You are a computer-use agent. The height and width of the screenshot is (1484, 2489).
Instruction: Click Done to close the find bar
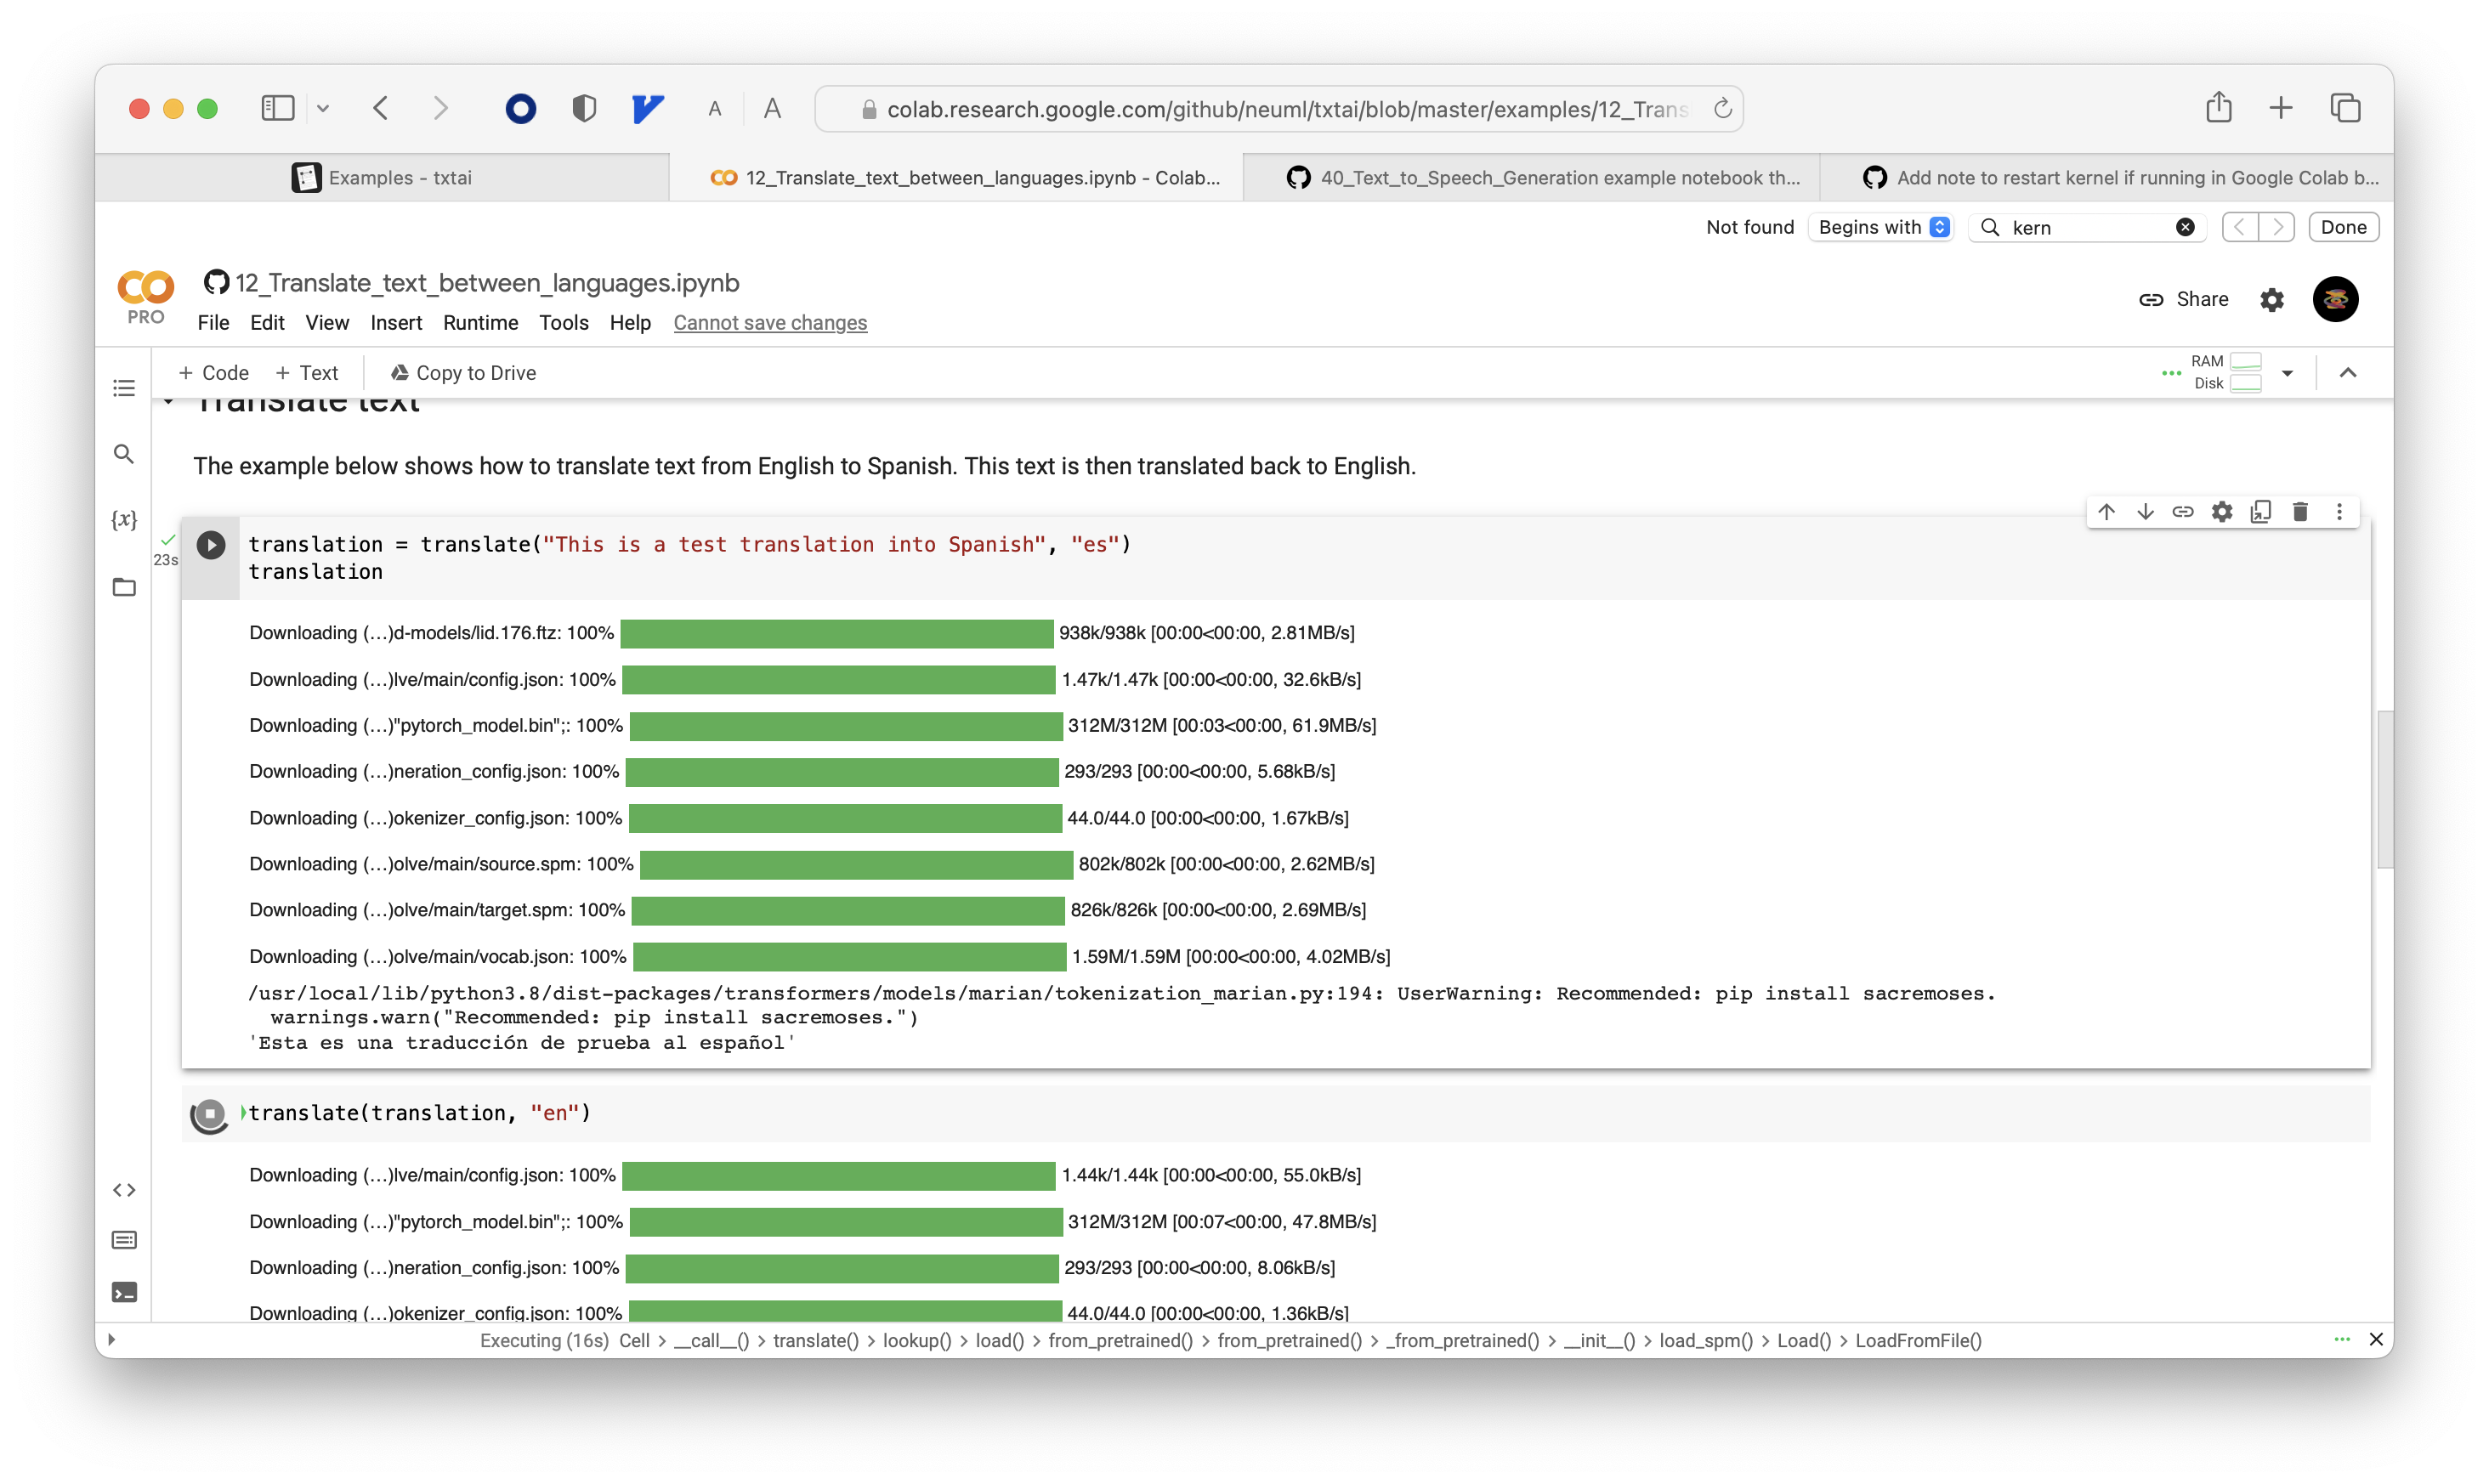tap(2343, 227)
